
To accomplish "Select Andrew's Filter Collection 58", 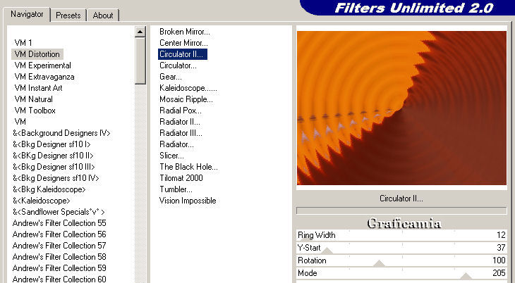I will pos(59,257).
